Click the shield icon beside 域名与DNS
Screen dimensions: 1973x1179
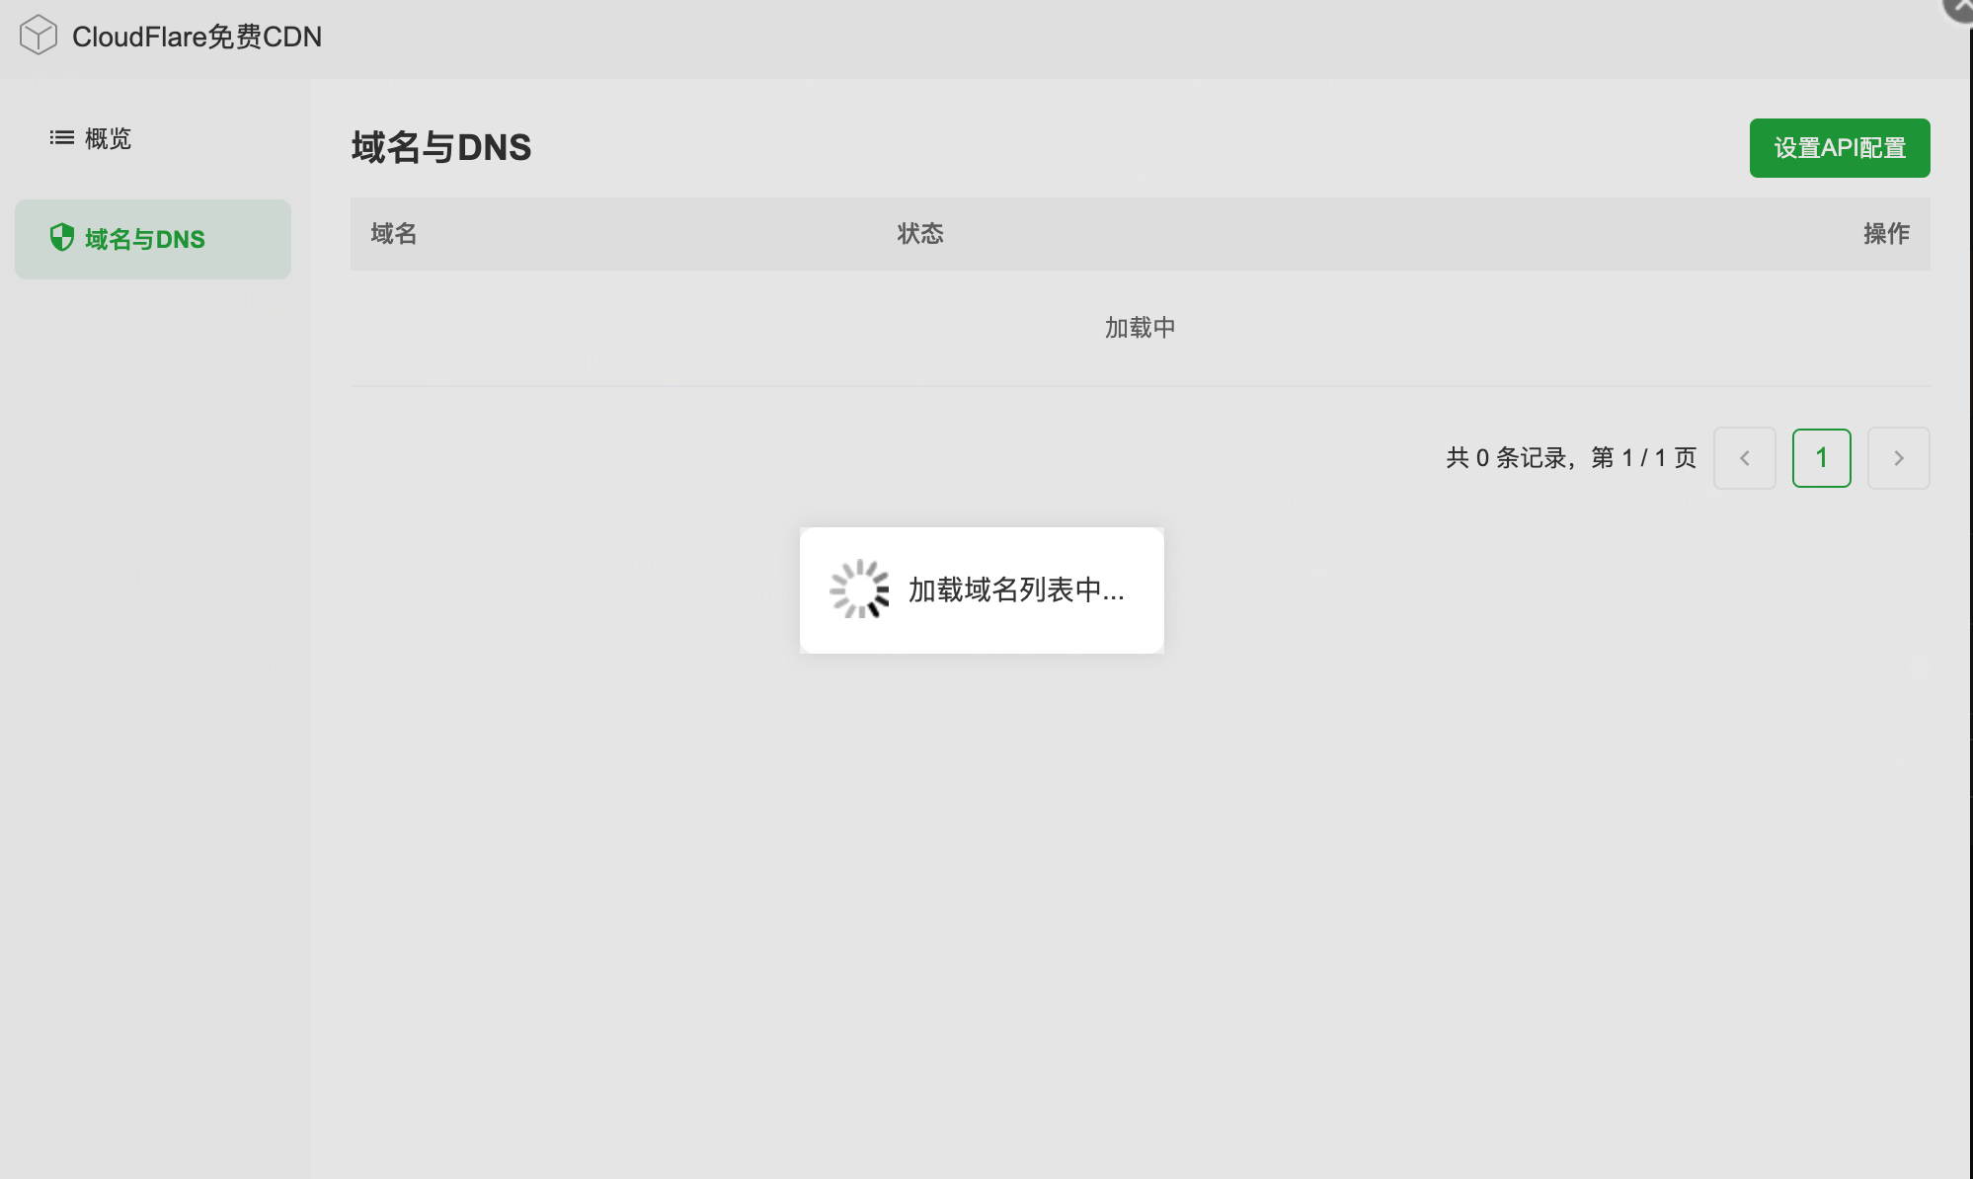tap(61, 238)
